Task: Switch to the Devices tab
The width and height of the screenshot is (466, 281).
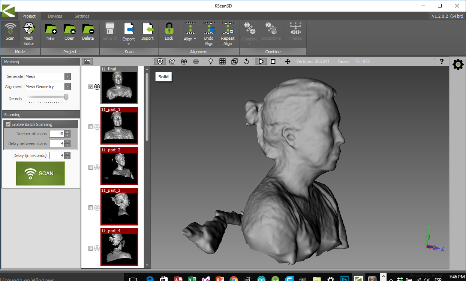Action: click(55, 16)
